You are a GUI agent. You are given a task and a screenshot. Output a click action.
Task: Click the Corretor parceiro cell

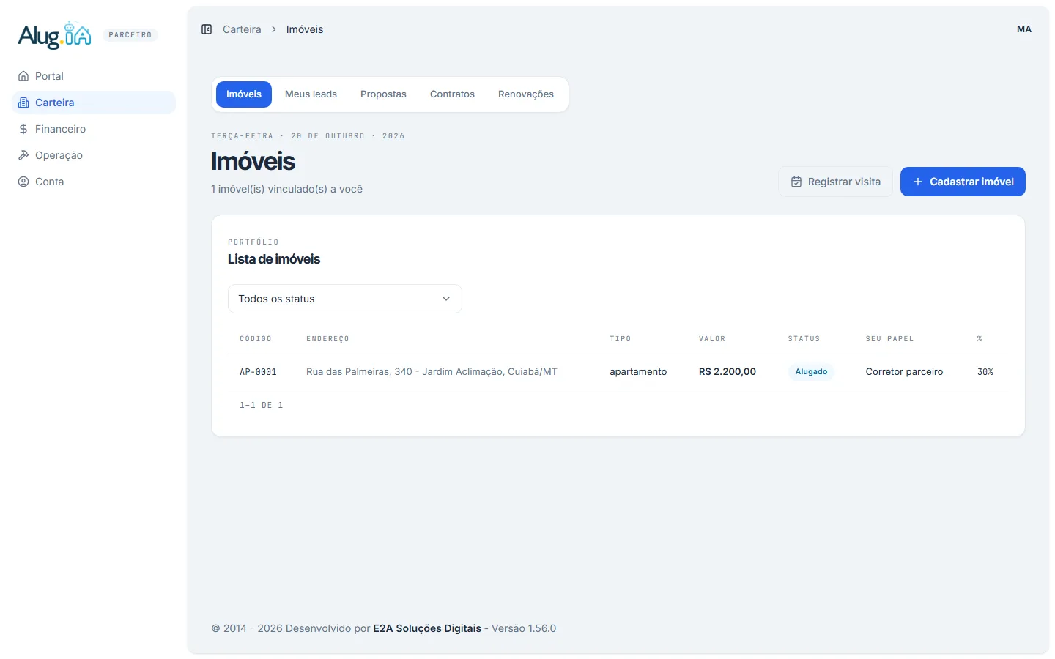point(904,372)
